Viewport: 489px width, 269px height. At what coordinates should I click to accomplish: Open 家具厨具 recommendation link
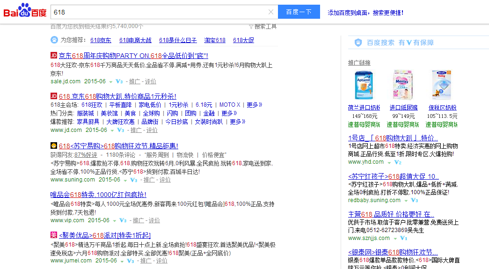(88, 122)
